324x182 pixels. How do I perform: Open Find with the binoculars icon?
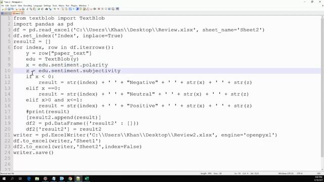tap(47, 9)
